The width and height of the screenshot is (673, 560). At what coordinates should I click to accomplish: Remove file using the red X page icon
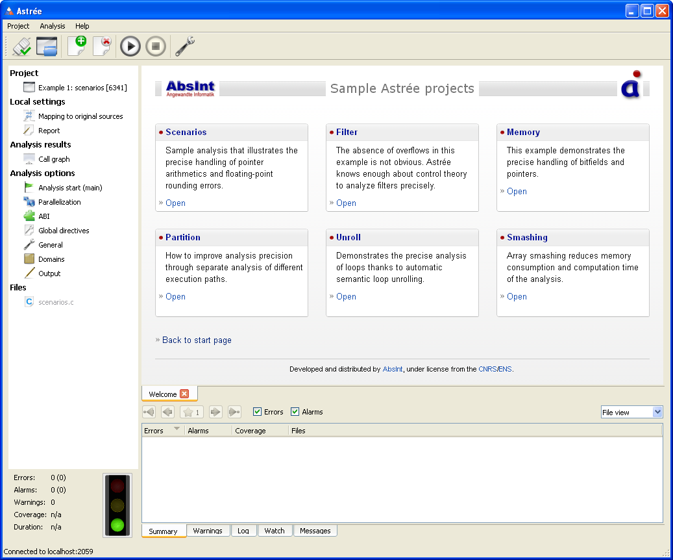coord(103,46)
